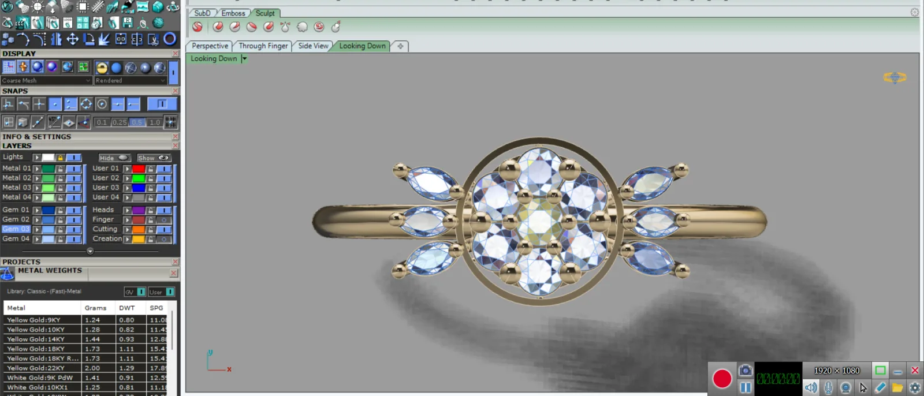Toggle the Snaps master on switch

162,104
